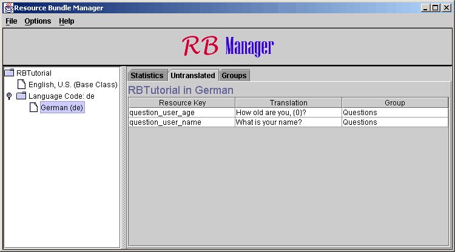Image resolution: width=455 pixels, height=252 pixels.
Task: Collapse the Language Code: de tree node
Action: (8, 96)
